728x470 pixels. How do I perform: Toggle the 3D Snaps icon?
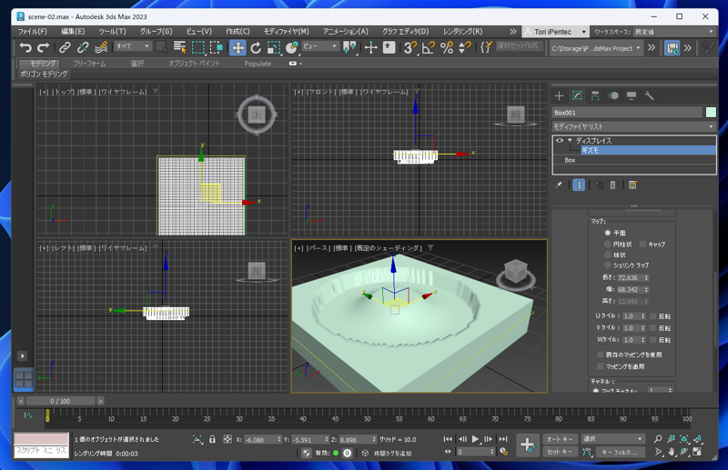(409, 47)
